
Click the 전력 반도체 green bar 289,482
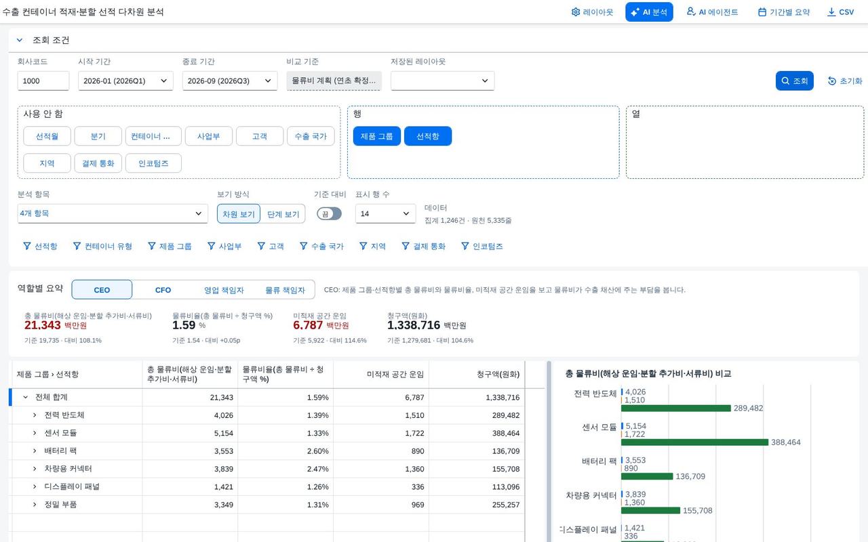tap(676, 409)
